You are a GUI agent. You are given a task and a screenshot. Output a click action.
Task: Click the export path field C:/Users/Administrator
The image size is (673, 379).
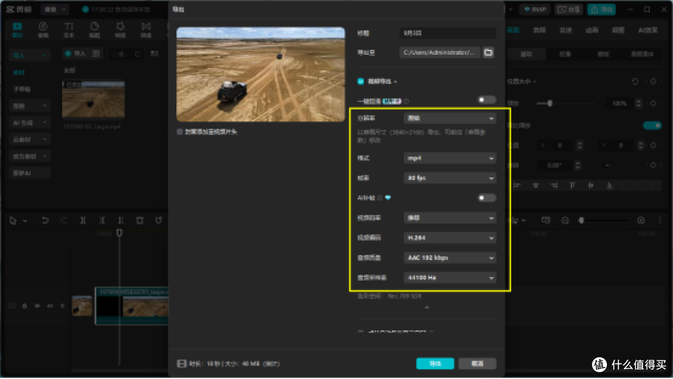439,53
